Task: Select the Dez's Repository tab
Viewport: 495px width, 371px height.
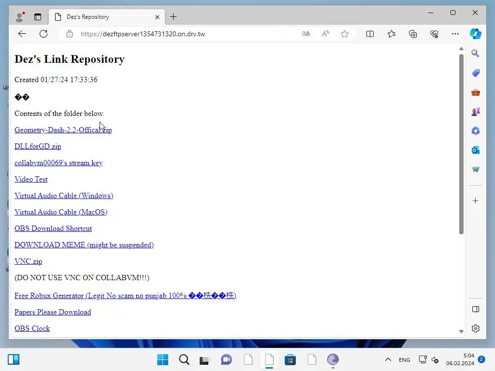Action: pyautogui.click(x=107, y=17)
